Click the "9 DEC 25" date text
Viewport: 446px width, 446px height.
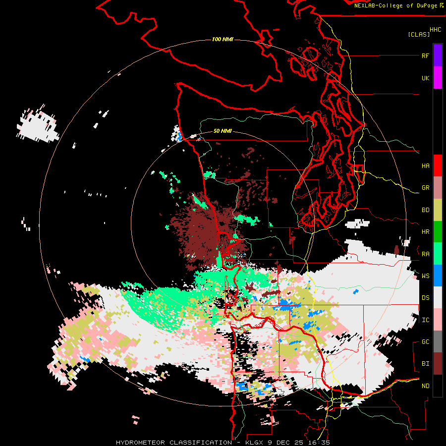point(285,443)
